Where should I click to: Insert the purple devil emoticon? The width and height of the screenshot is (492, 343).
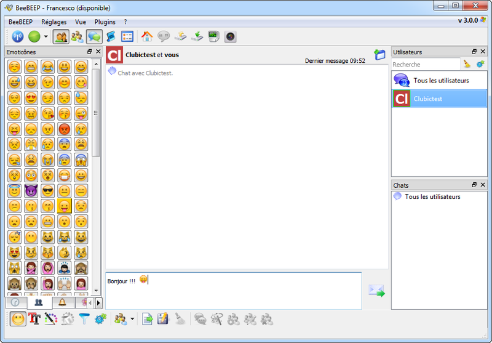tap(31, 191)
